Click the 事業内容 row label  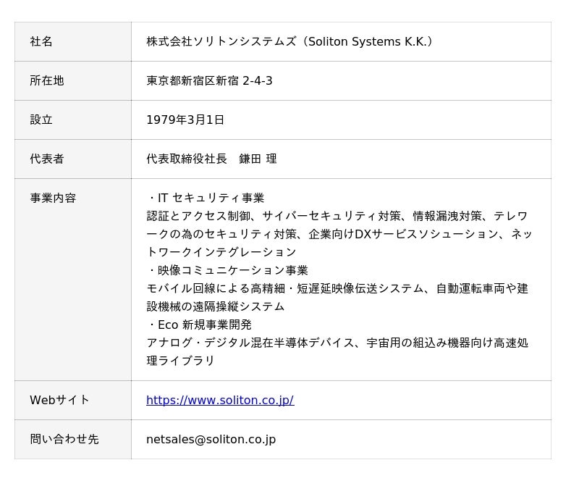[53, 198]
